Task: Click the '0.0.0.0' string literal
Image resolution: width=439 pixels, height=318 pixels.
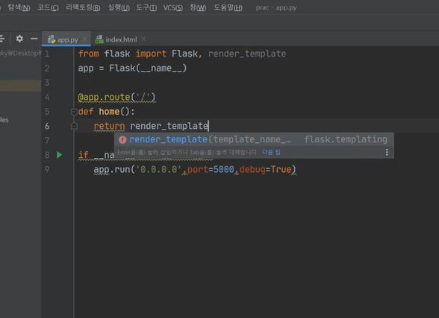Action: 159,170
